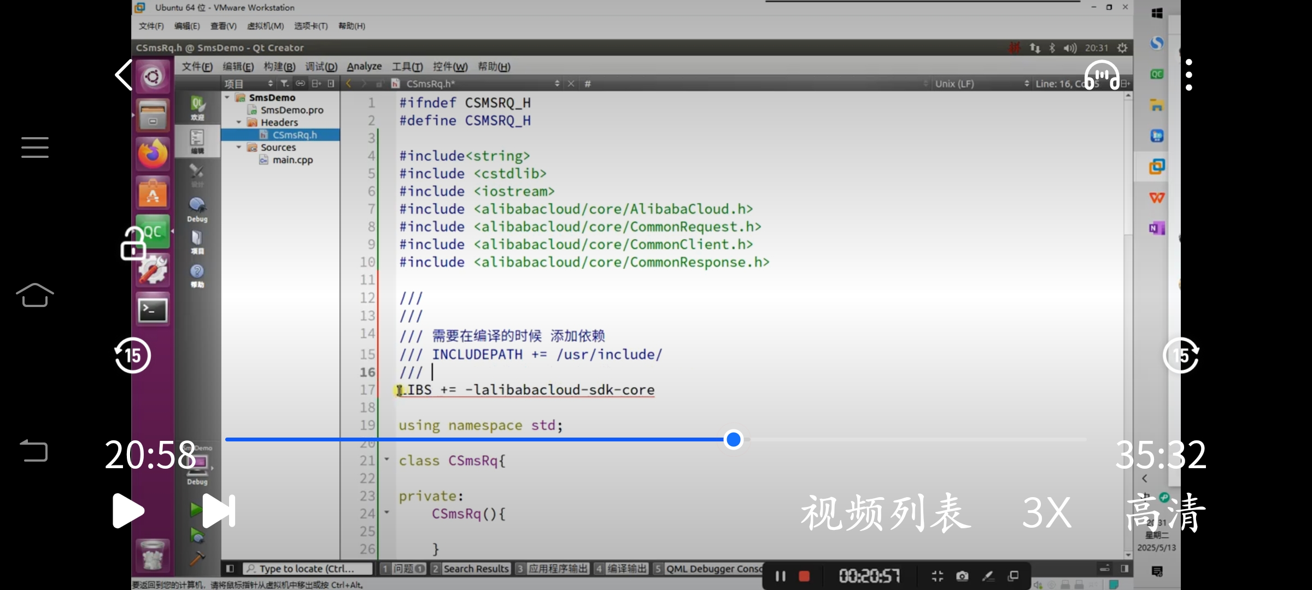Viewport: 1312px width, 590px height.
Task: Open the Terminal icon in dock
Action: [x=153, y=310]
